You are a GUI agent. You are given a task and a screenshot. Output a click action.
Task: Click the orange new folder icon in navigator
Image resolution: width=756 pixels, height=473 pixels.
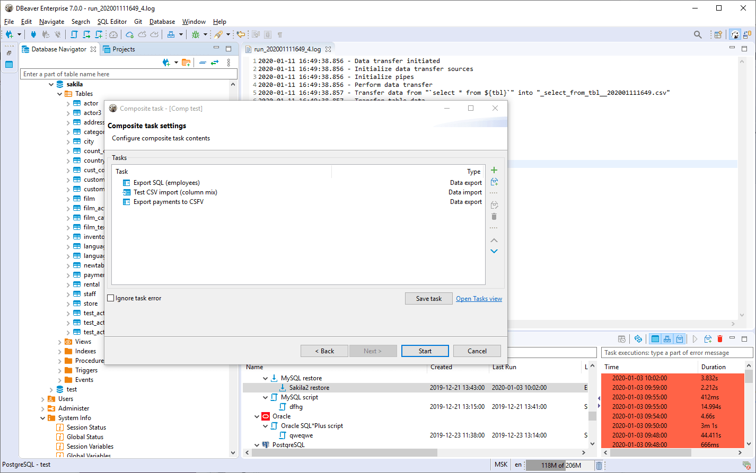(186, 63)
